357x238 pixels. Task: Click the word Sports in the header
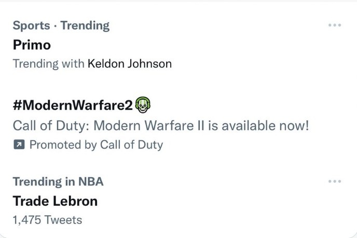click(32, 25)
